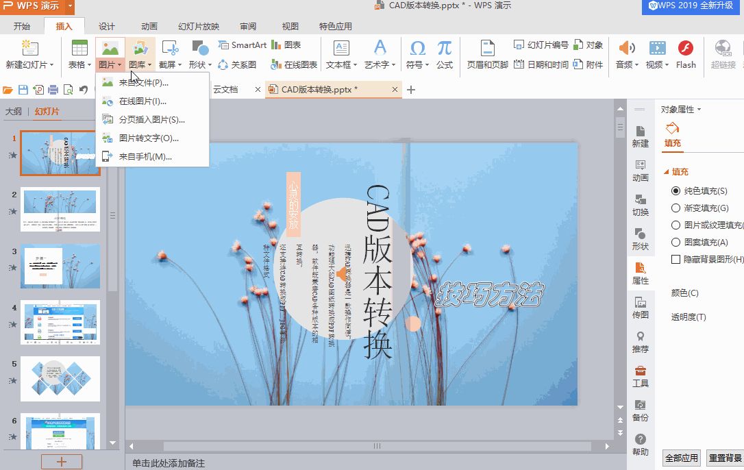Viewport: 744px width, 470px height.
Task: Insert SmartArt graphic
Action: click(x=243, y=45)
